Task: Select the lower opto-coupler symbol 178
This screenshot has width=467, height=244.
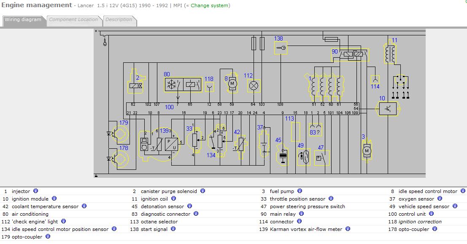Action: pos(119,159)
